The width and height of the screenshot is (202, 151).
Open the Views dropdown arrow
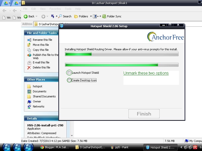(x=98, y=16)
